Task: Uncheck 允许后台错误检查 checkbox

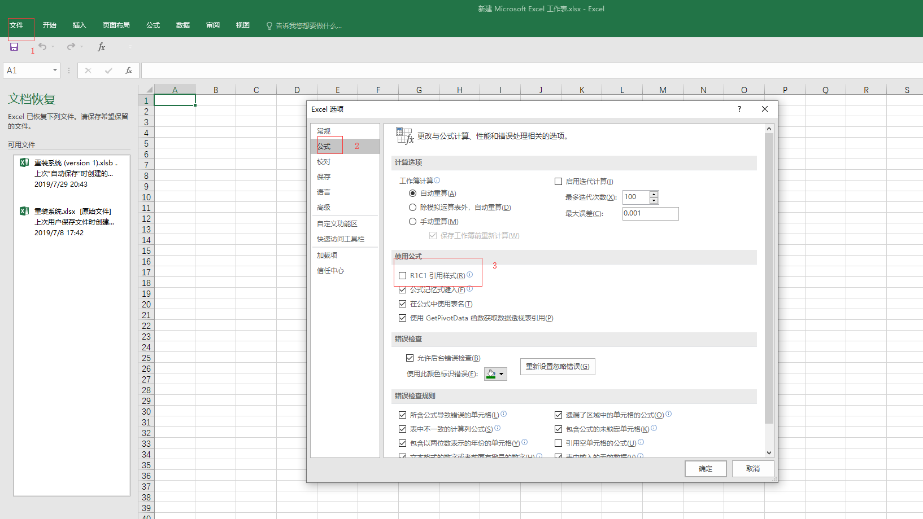Action: pos(410,358)
